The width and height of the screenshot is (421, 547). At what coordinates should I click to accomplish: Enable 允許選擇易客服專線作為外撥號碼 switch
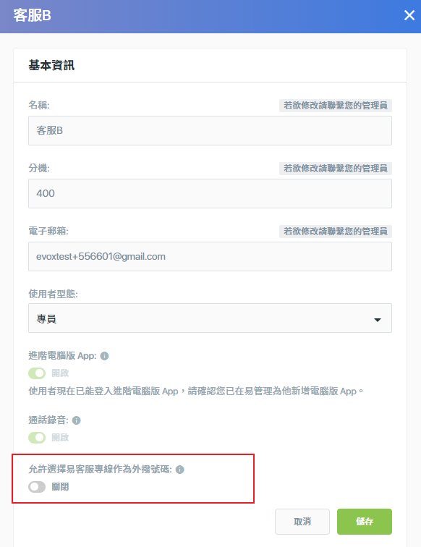click(37, 487)
